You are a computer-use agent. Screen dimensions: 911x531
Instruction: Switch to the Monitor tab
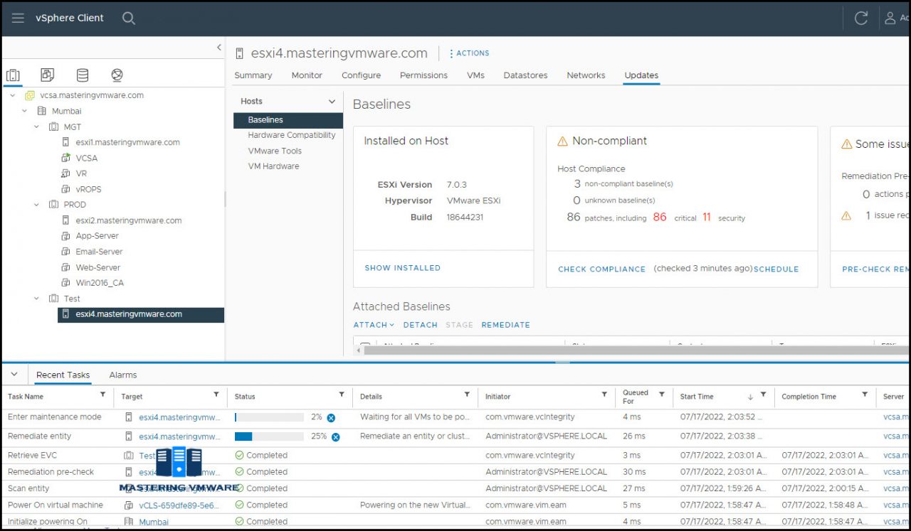[x=307, y=75]
